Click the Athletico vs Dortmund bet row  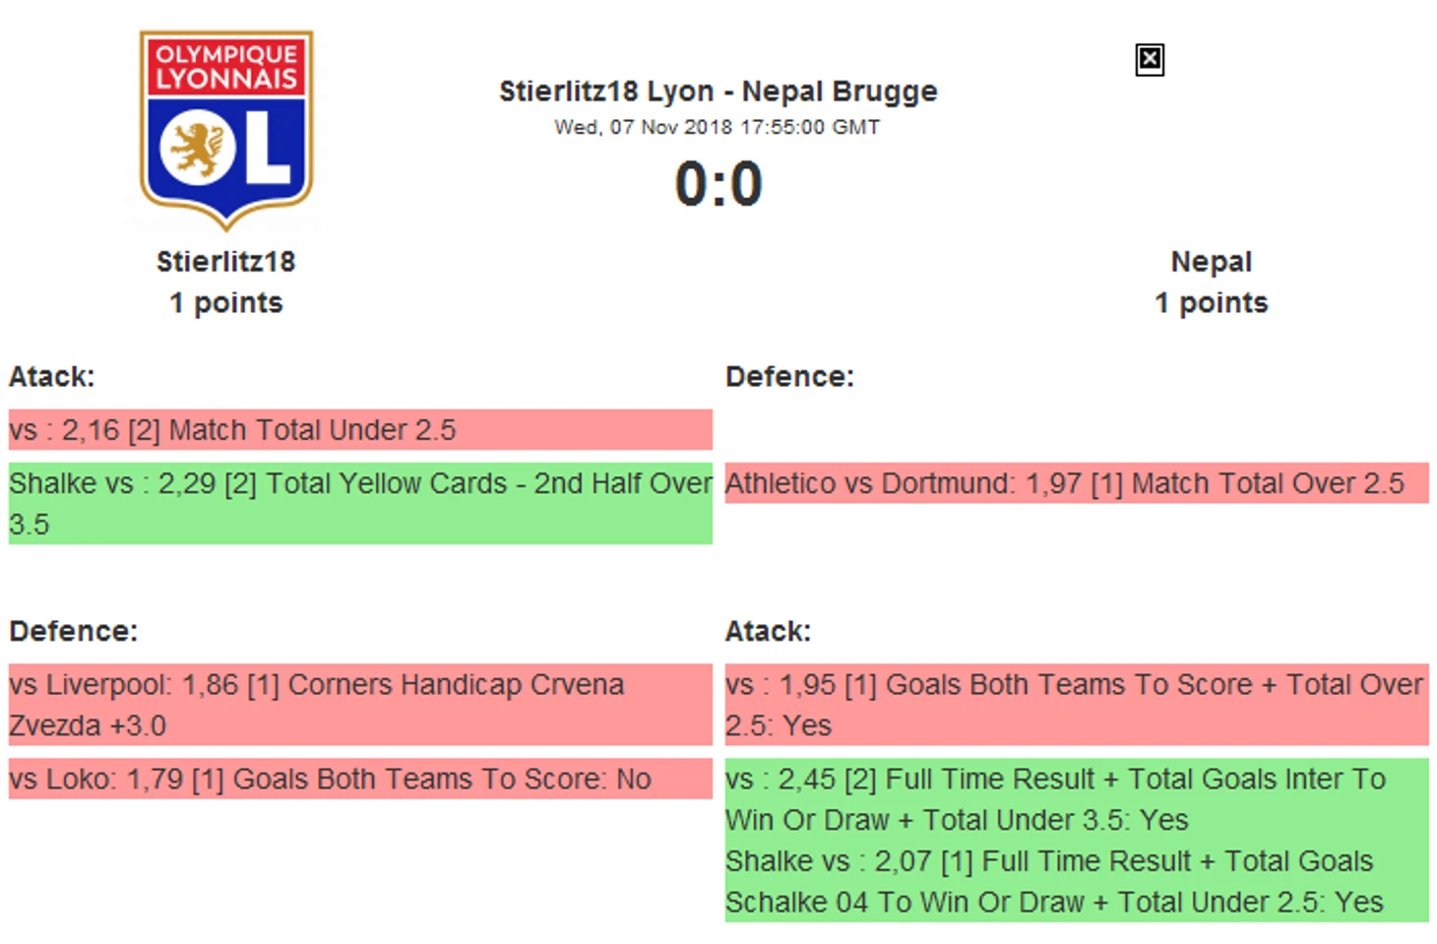(x=1076, y=483)
